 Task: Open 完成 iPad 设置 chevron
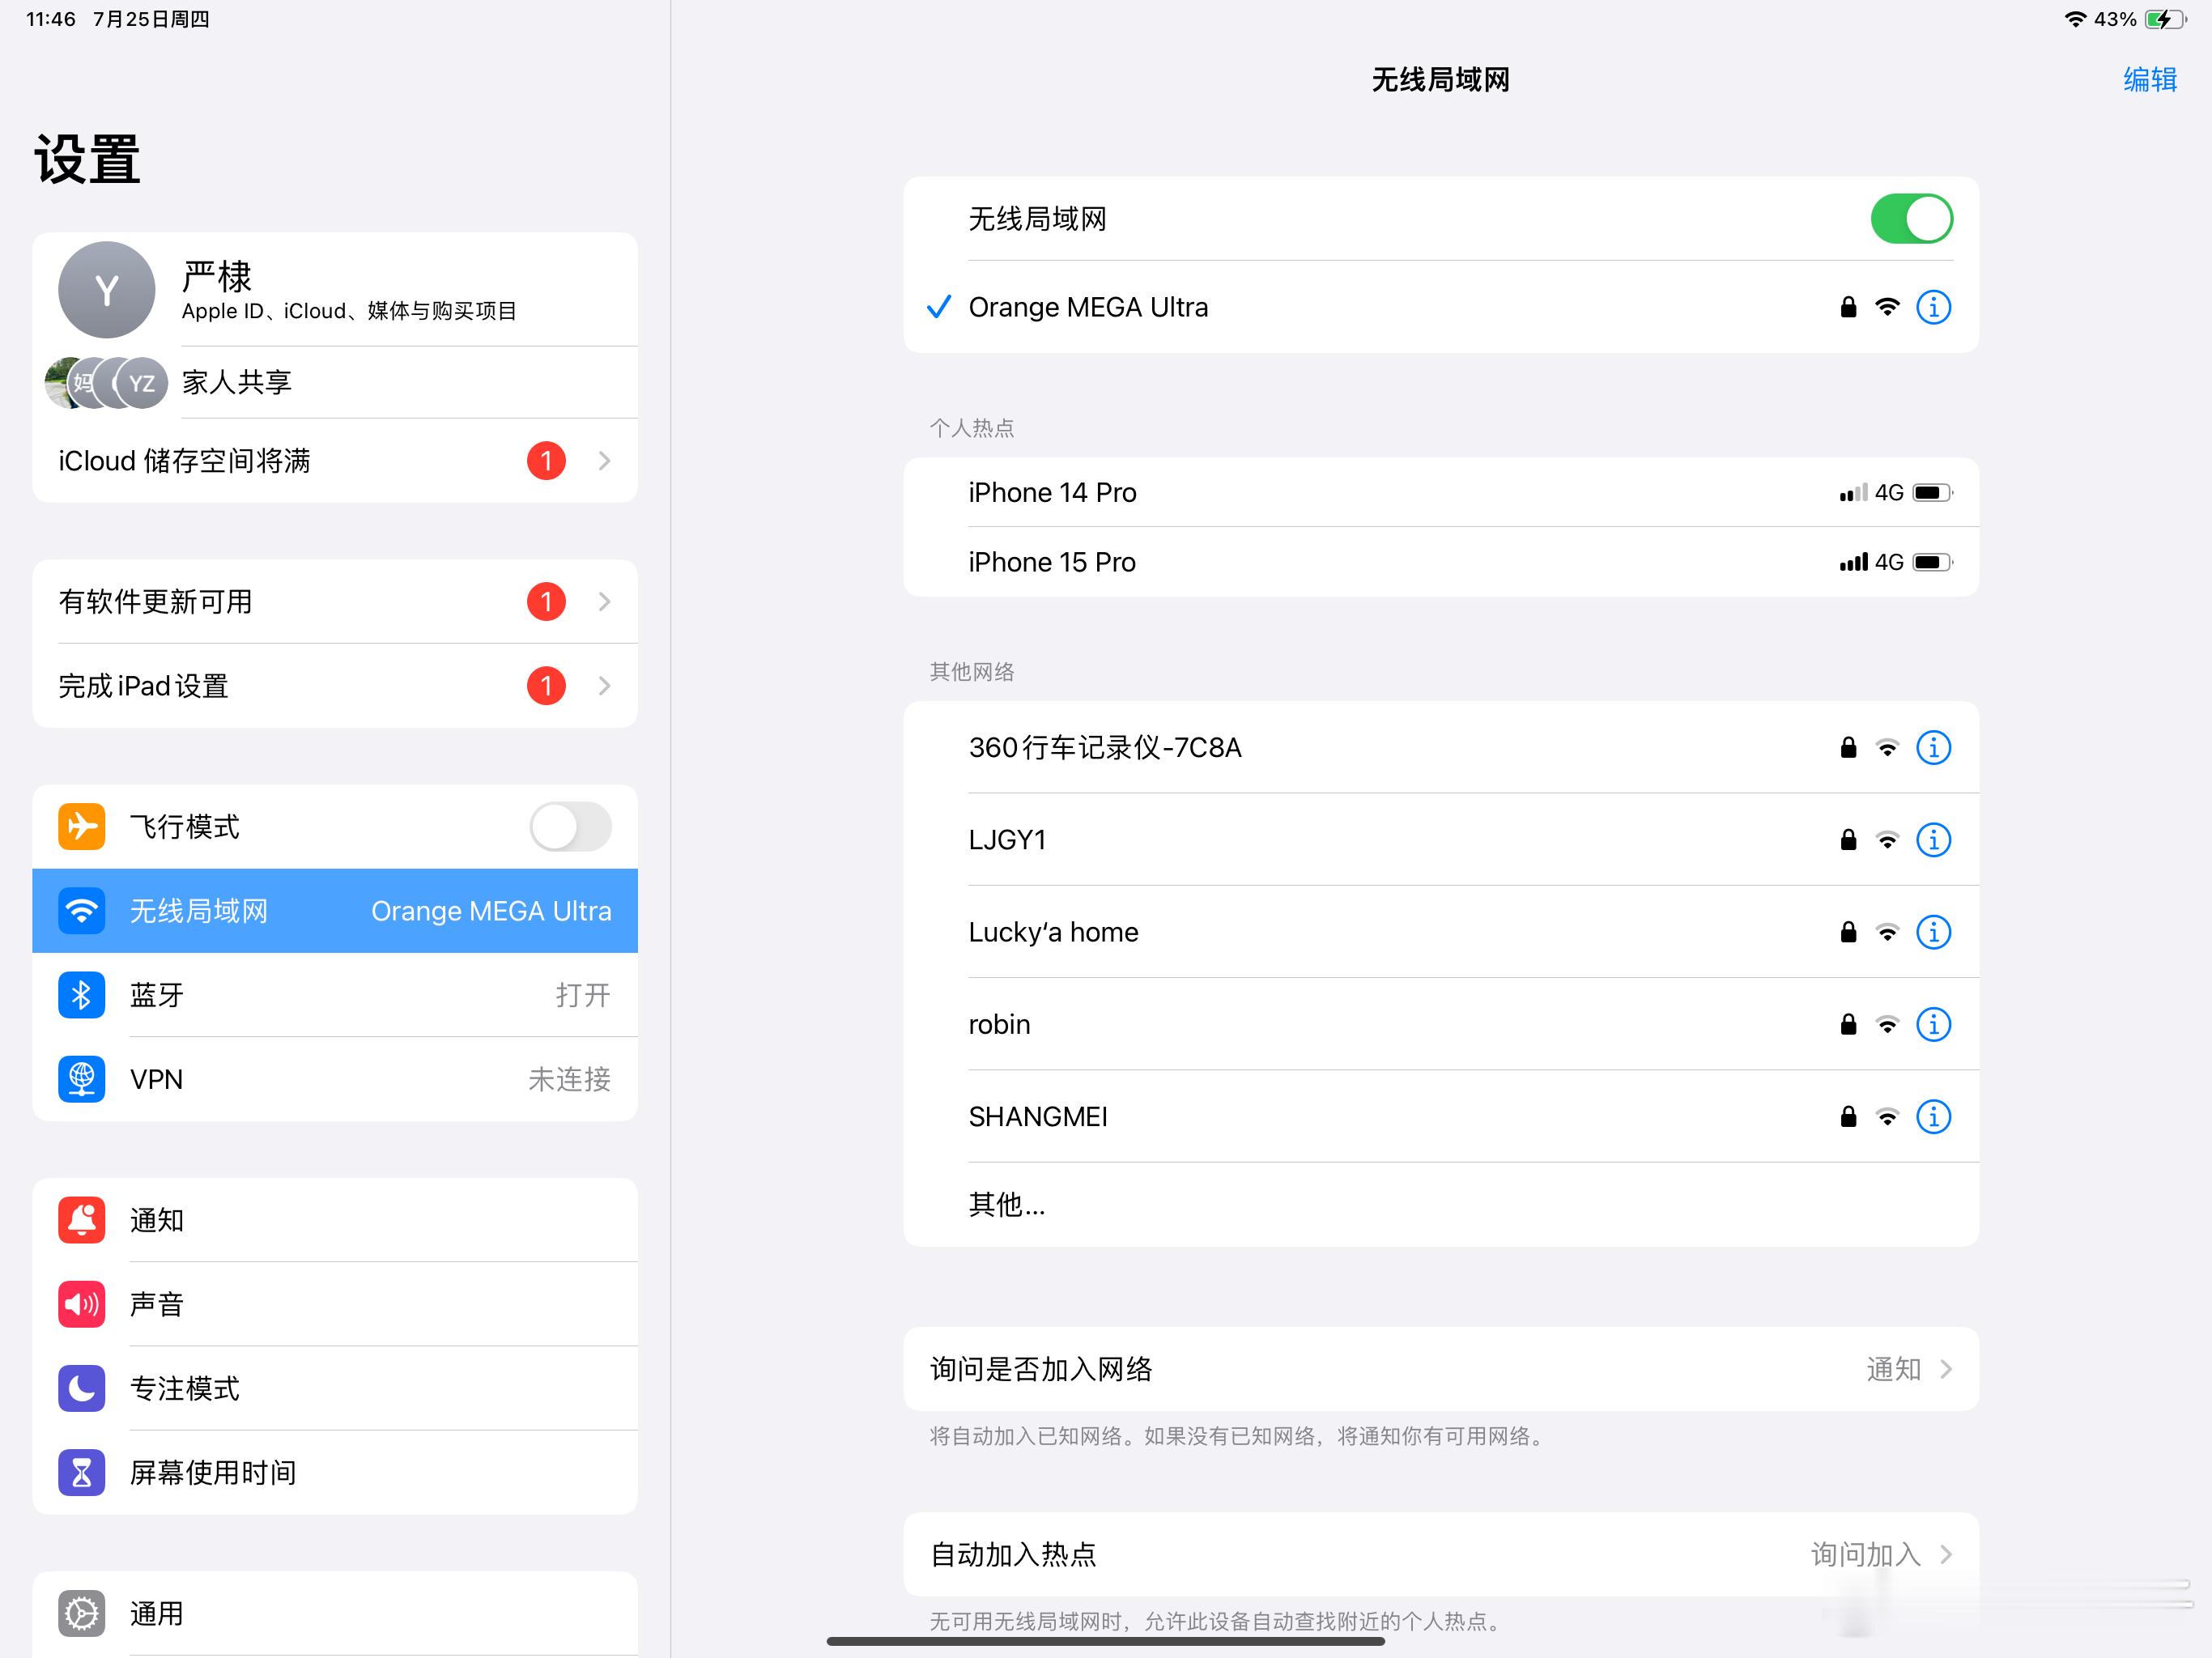pos(604,685)
